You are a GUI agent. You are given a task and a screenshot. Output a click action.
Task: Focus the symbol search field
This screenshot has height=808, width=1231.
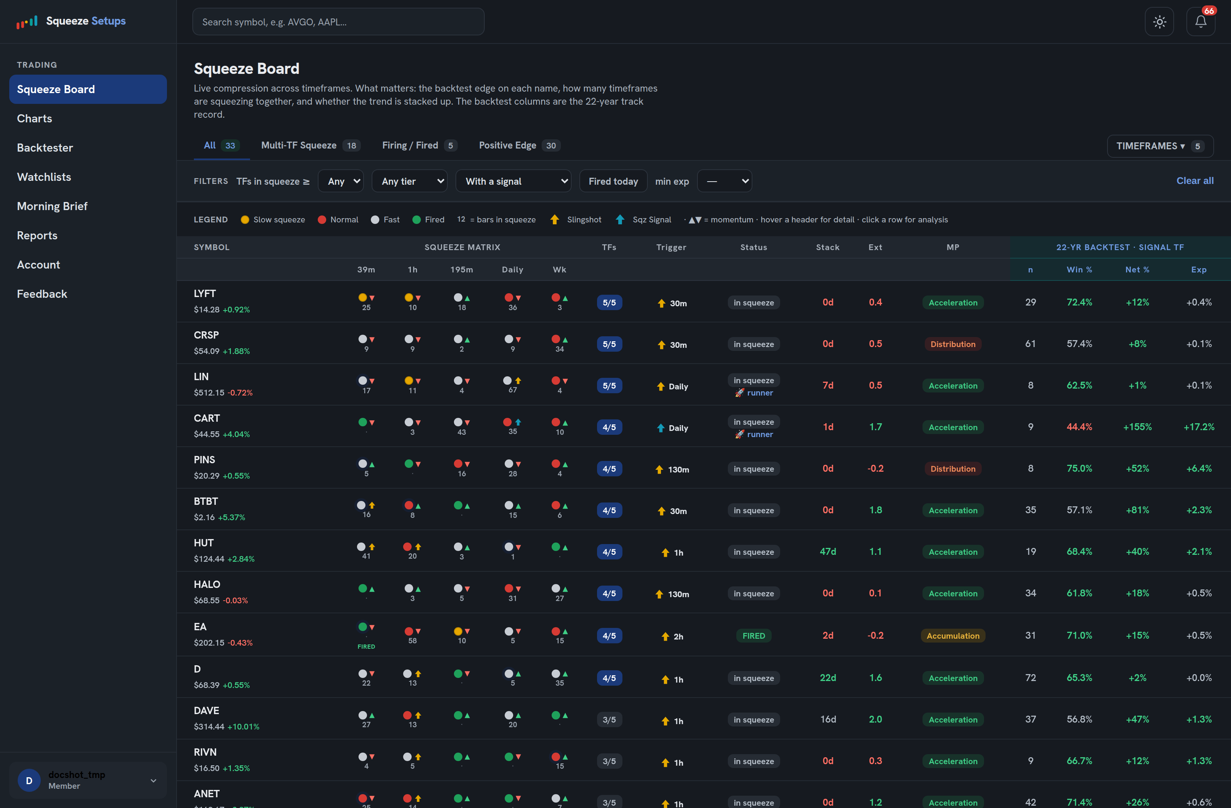pyautogui.click(x=338, y=22)
